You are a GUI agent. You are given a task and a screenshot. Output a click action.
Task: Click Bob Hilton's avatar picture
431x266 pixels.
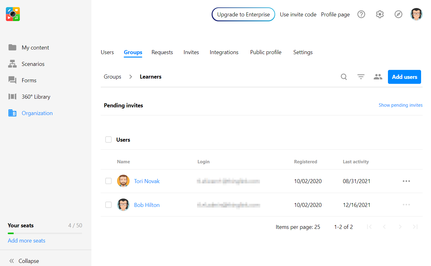pos(123,205)
